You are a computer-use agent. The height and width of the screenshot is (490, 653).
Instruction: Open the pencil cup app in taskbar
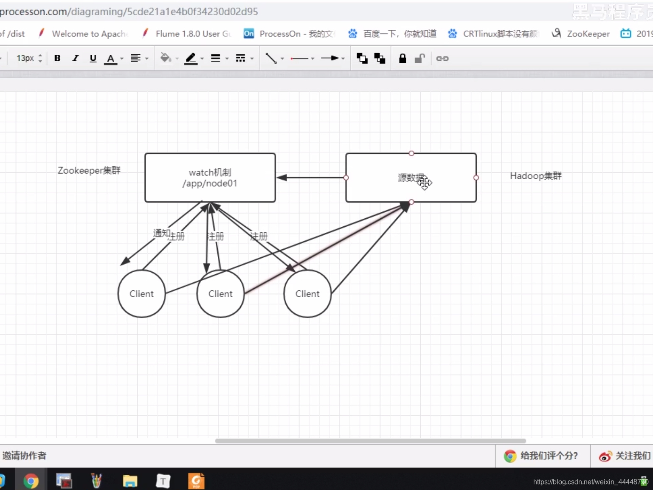[97, 481]
